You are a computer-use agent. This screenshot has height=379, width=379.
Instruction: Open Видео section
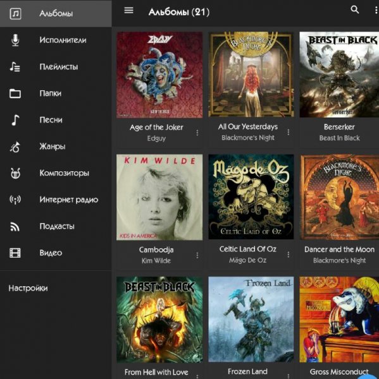coord(56,253)
